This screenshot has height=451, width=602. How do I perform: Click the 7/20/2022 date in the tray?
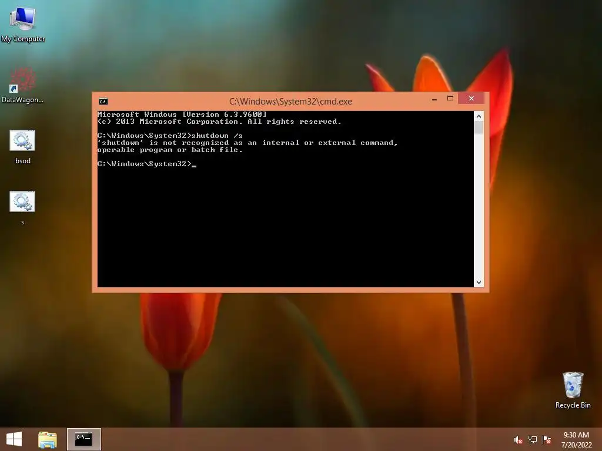[x=576, y=445]
